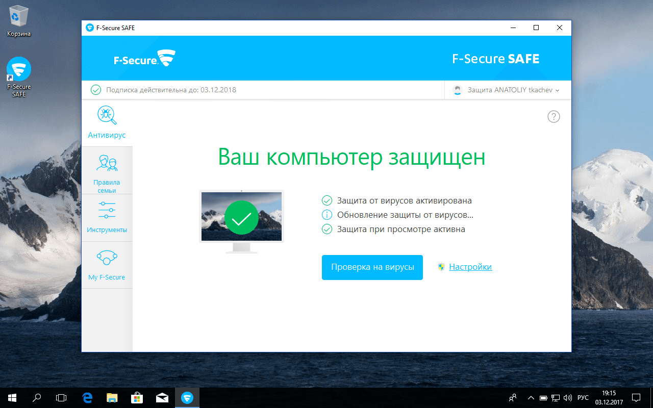Screen dimensions: 653x408
Task: Open Task View on the taskbar
Action: 61,398
